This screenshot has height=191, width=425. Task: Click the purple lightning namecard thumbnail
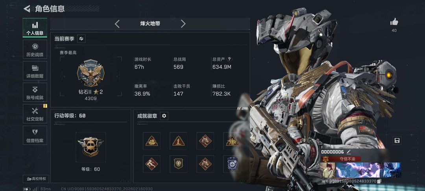coord(368,170)
